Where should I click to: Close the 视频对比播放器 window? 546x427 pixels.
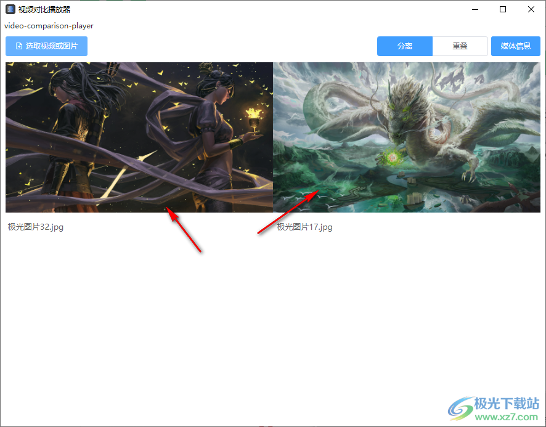(531, 9)
